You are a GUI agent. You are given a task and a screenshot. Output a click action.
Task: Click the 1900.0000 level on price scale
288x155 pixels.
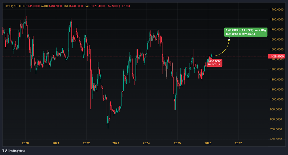(276, 9)
